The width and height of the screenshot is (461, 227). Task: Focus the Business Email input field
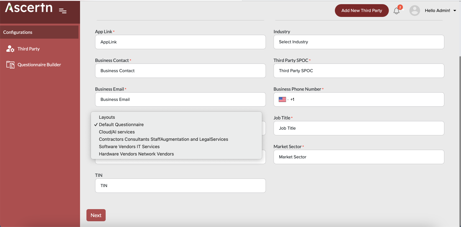[x=180, y=99]
